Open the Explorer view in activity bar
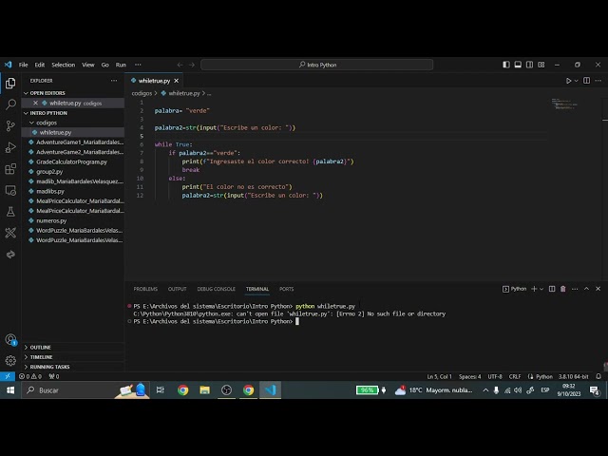Image resolution: width=608 pixels, height=456 pixels. [x=10, y=83]
